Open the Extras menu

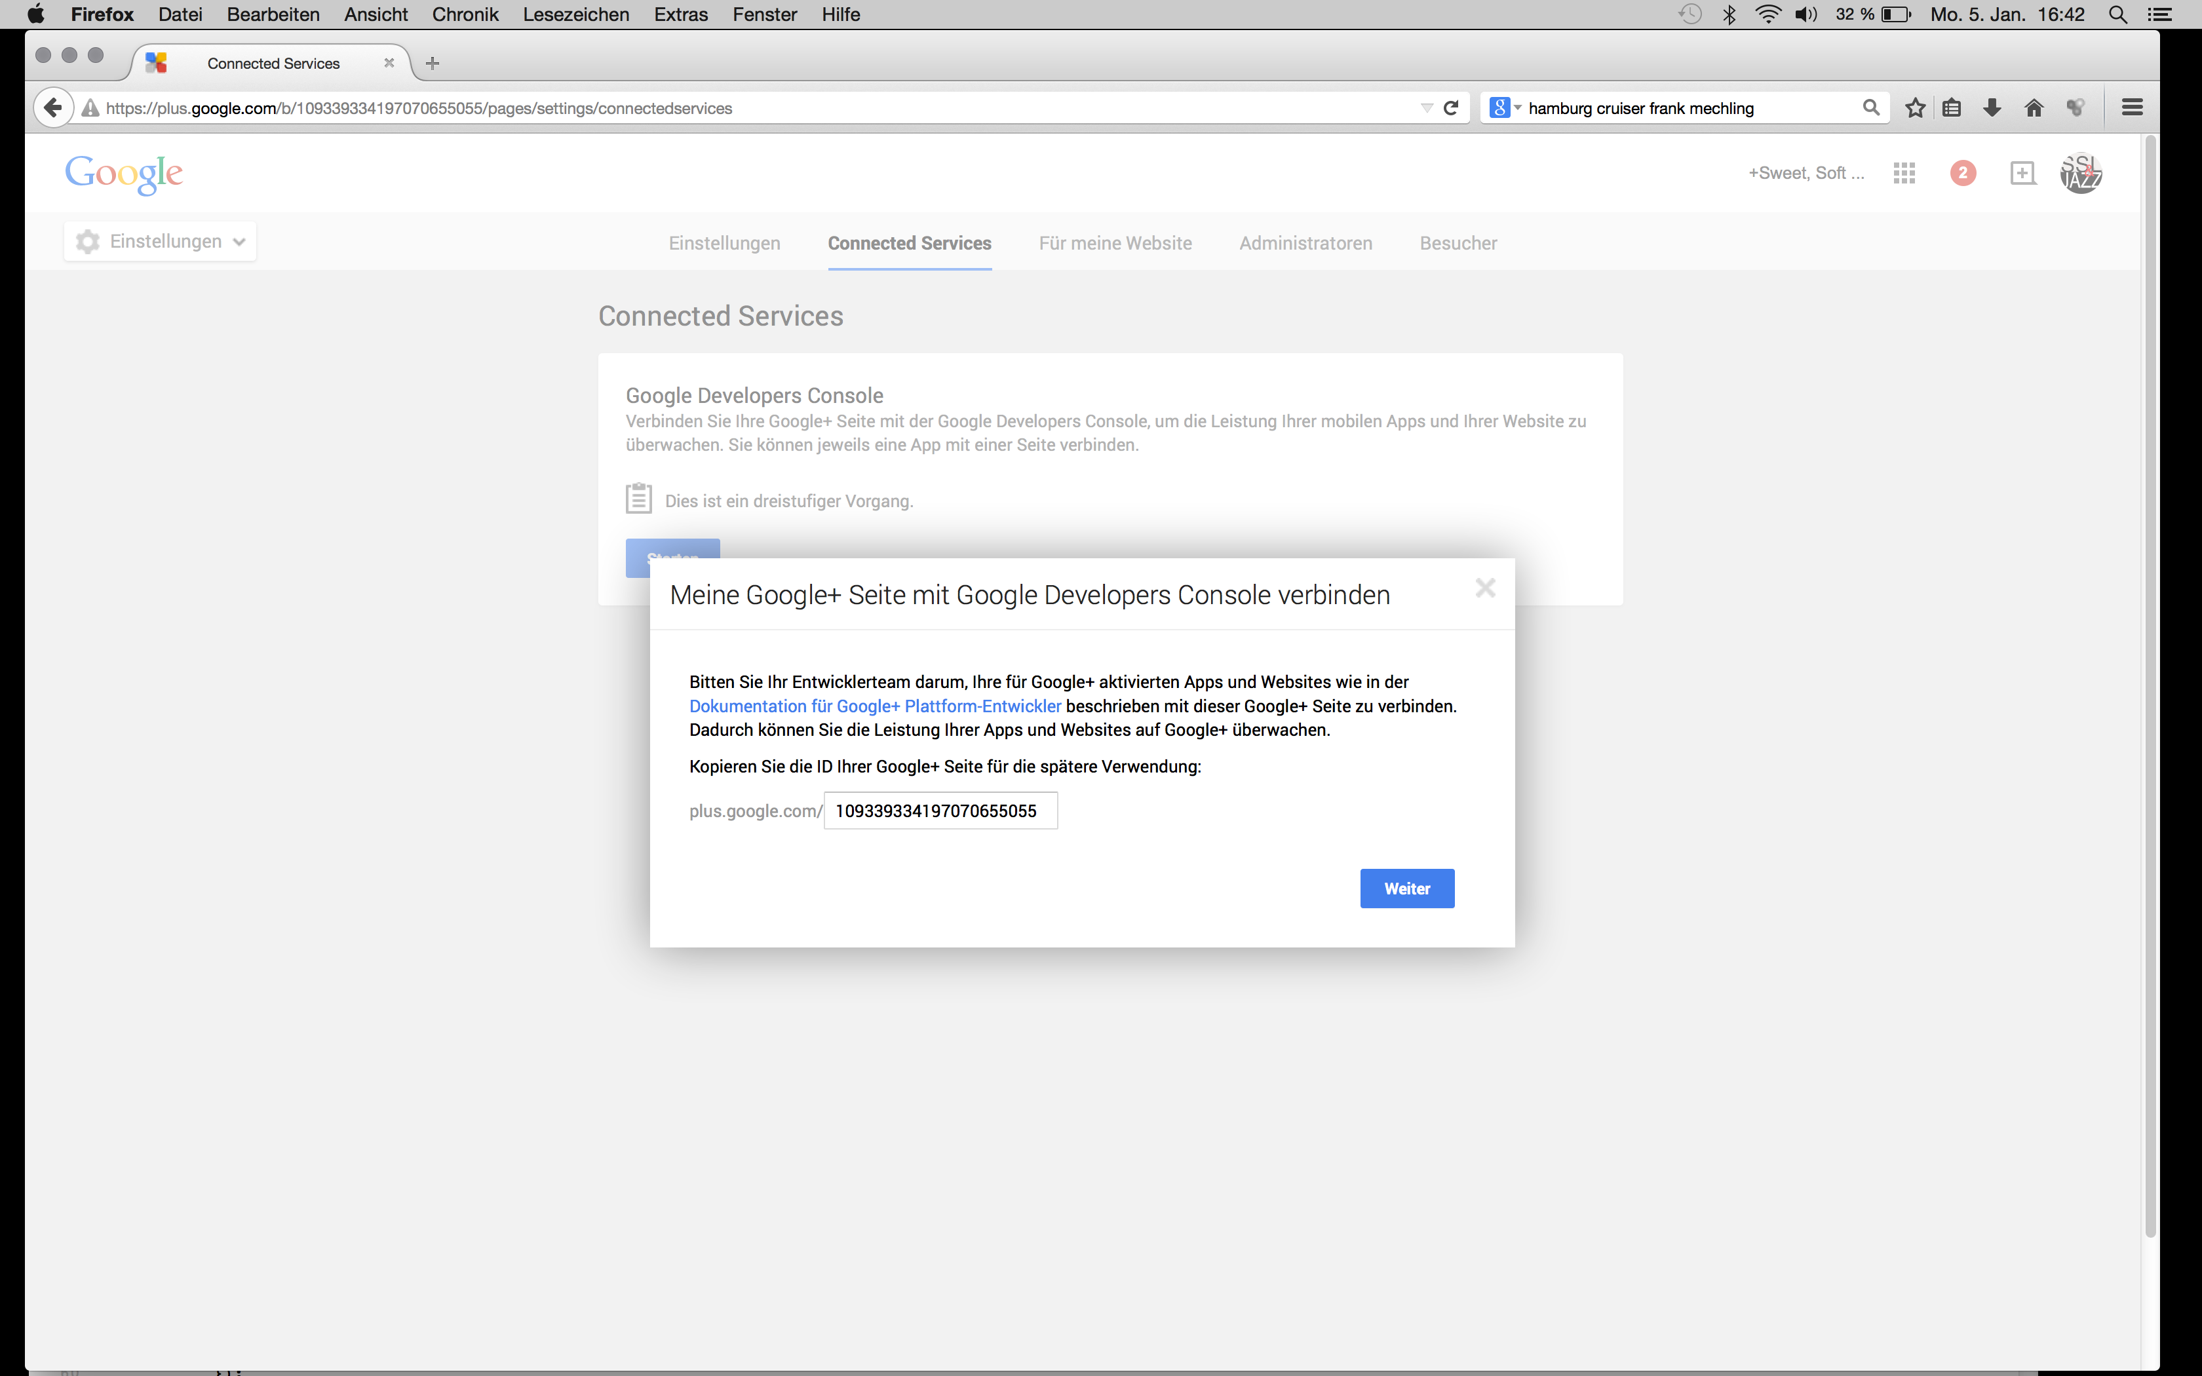pyautogui.click(x=681, y=14)
